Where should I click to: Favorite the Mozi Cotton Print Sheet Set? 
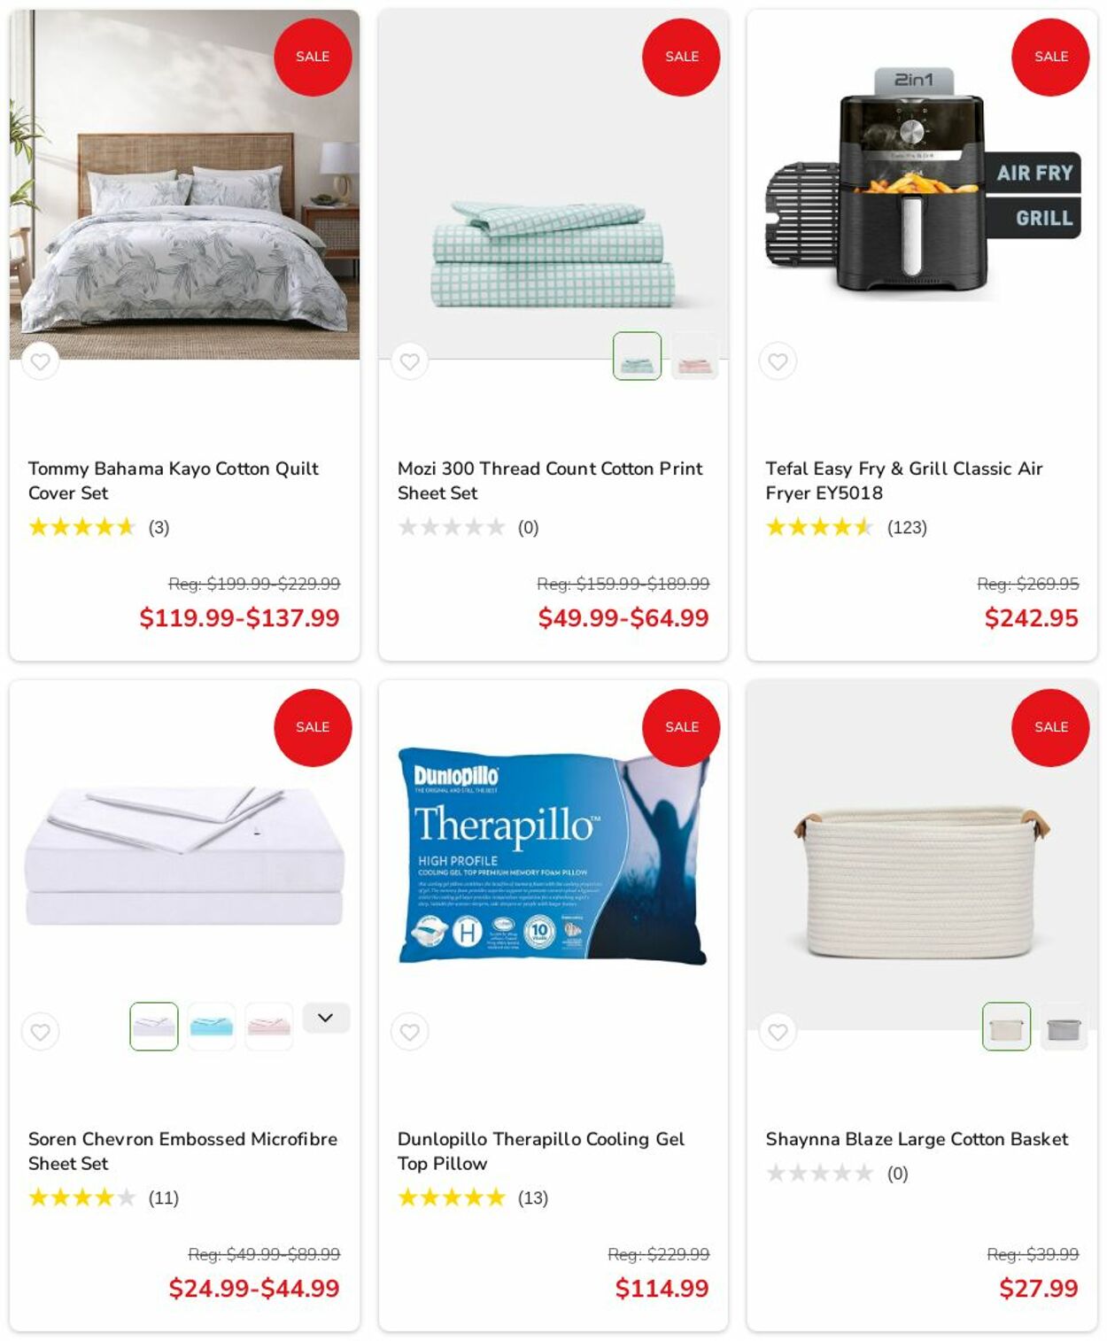(409, 361)
